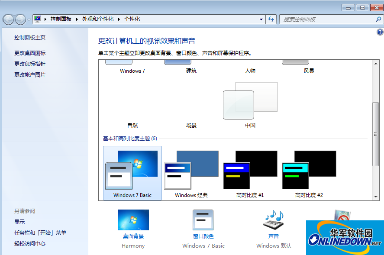This screenshot has height=255, width=384.
Task: Expand the breadcrumb arrow before 个性化
Action: tap(119, 19)
